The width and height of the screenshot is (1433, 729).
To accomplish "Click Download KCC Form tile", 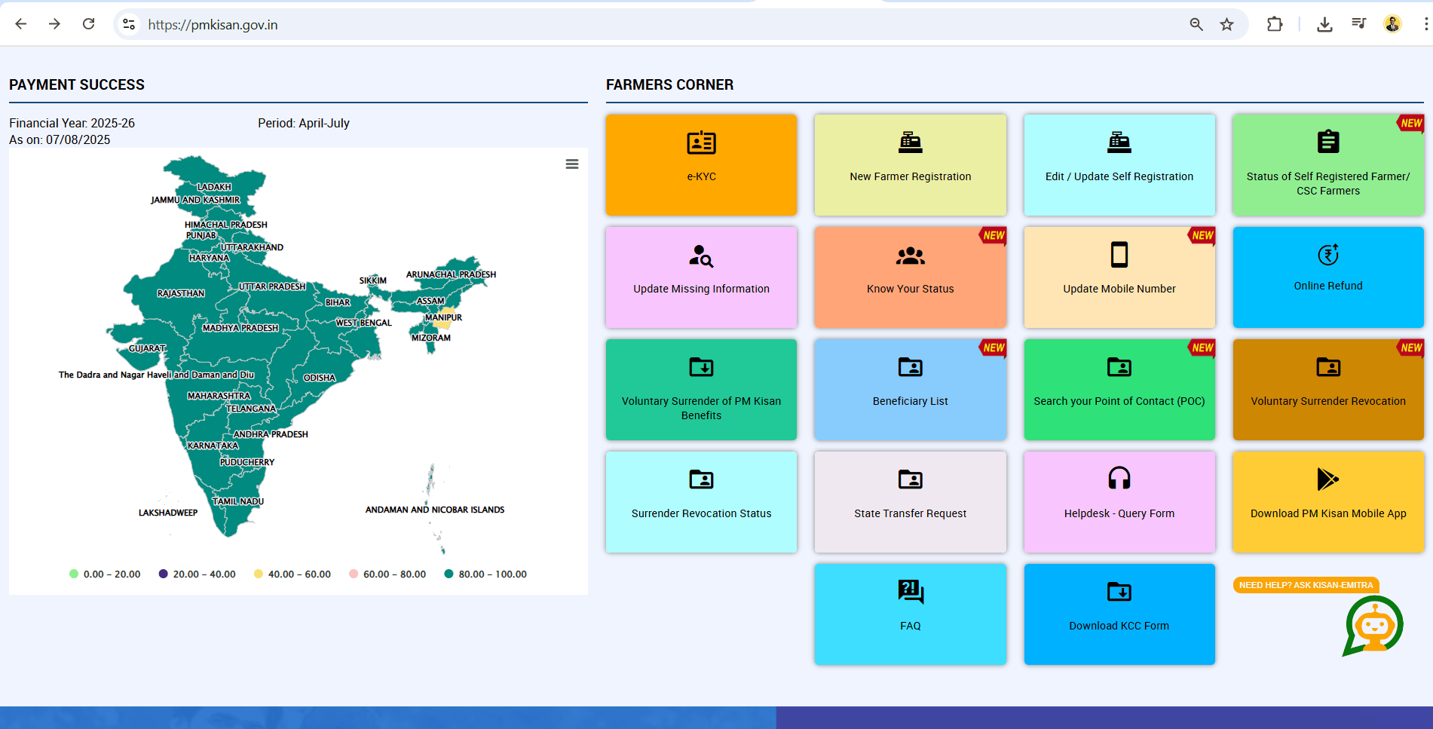I will [x=1119, y=614].
